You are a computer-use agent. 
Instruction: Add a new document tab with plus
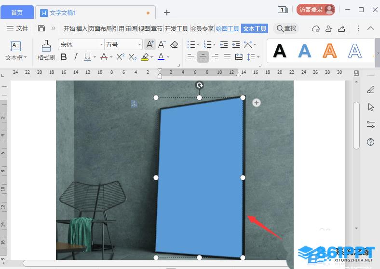click(x=167, y=13)
